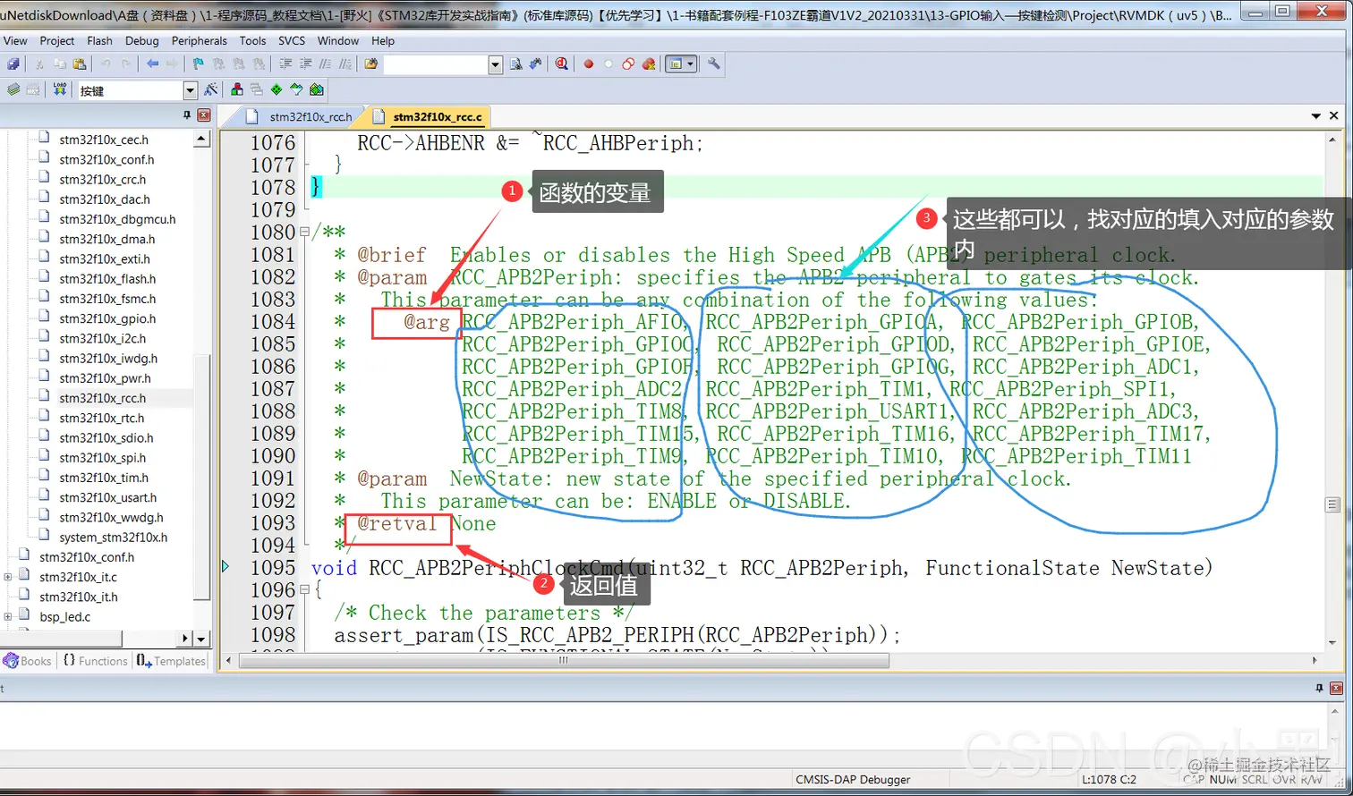Open the editor tab list dropdown arrow

(x=1315, y=116)
